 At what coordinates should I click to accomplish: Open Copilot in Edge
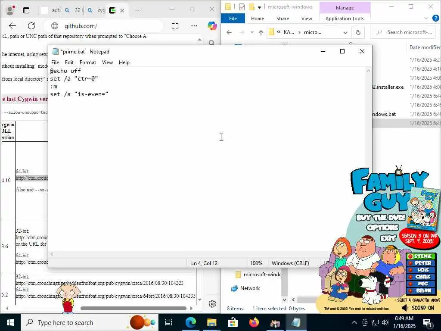tap(212, 26)
